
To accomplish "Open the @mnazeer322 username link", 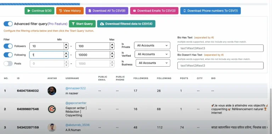I will [x=75, y=88].
